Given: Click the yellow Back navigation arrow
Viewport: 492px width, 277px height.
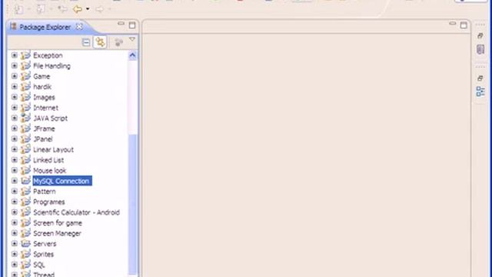Looking at the screenshot, I should tap(77, 9).
